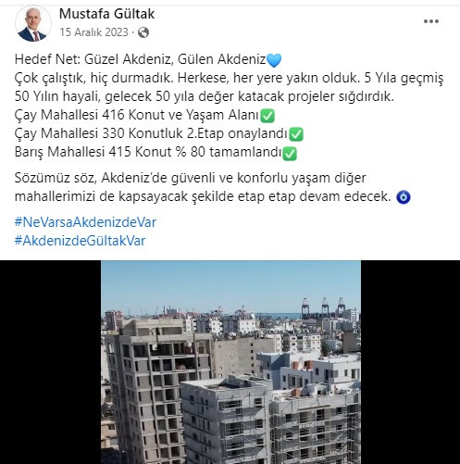
Task: Open the post via 15 Aralık 2023 timestamp
Action: coord(93,32)
